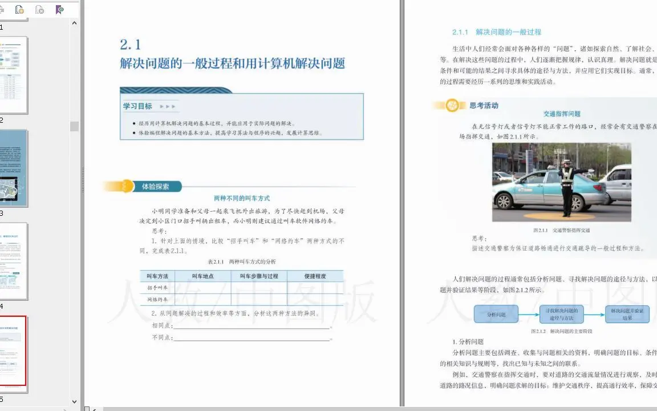Click the subtitle '两种不同的叫车方式'

(242, 199)
